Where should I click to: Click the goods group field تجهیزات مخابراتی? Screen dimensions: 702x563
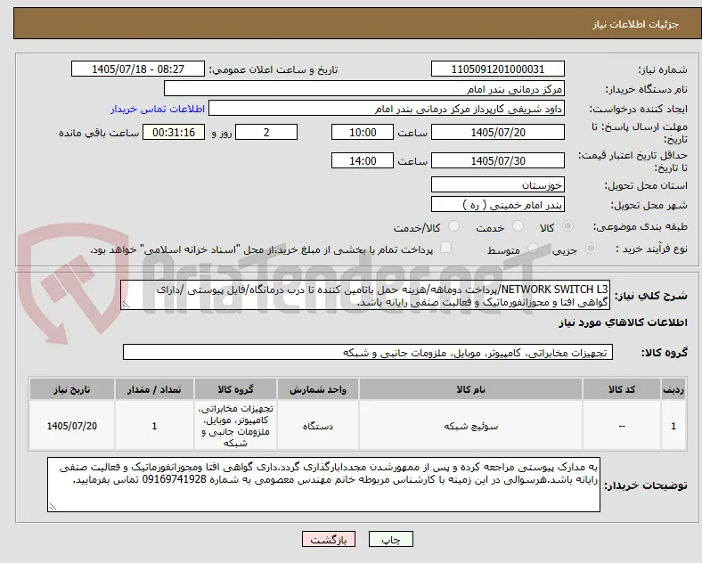(368, 352)
